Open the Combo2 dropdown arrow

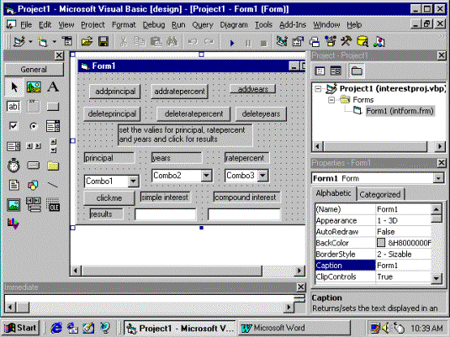[206, 176]
